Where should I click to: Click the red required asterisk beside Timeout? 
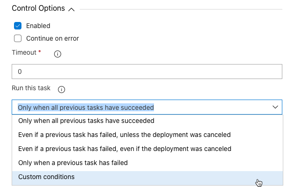pyautogui.click(x=40, y=51)
